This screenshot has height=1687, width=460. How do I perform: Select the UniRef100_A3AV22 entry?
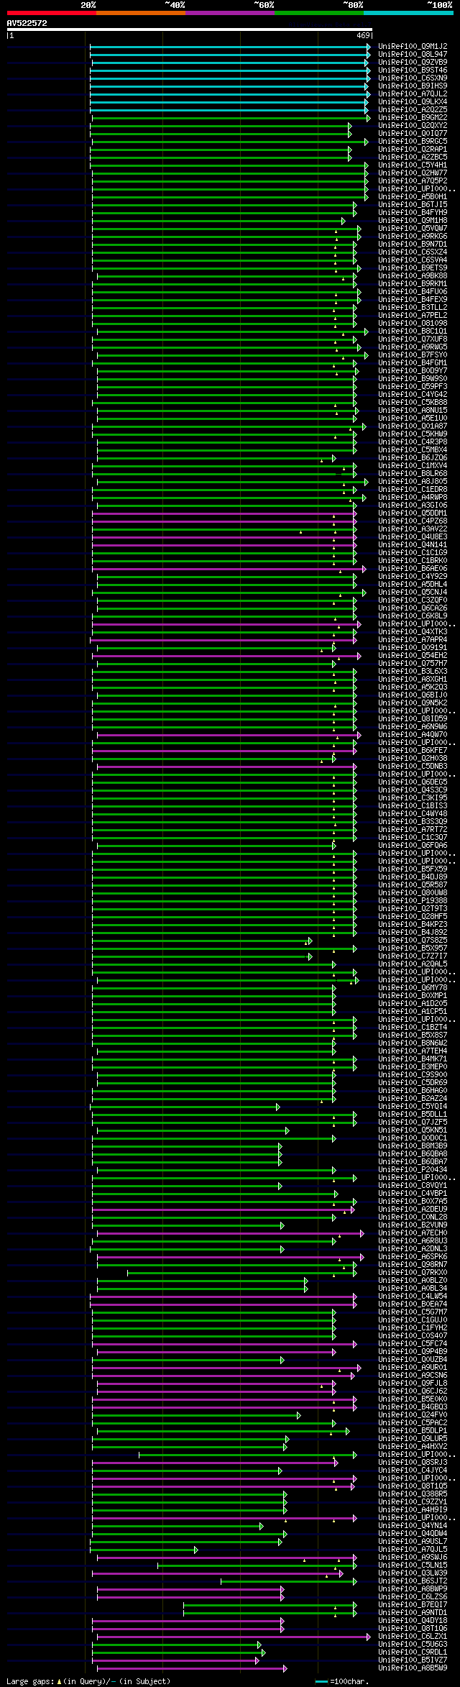click(x=413, y=529)
